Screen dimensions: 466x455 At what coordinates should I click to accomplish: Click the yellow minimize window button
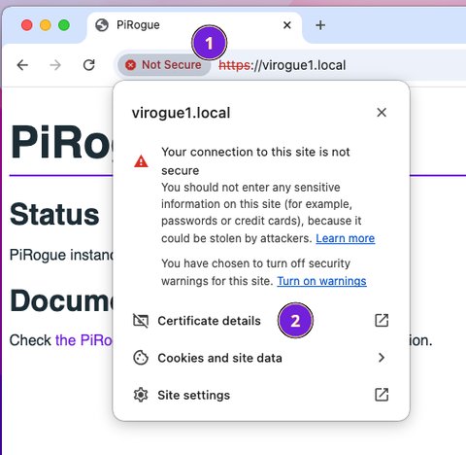tap(46, 25)
